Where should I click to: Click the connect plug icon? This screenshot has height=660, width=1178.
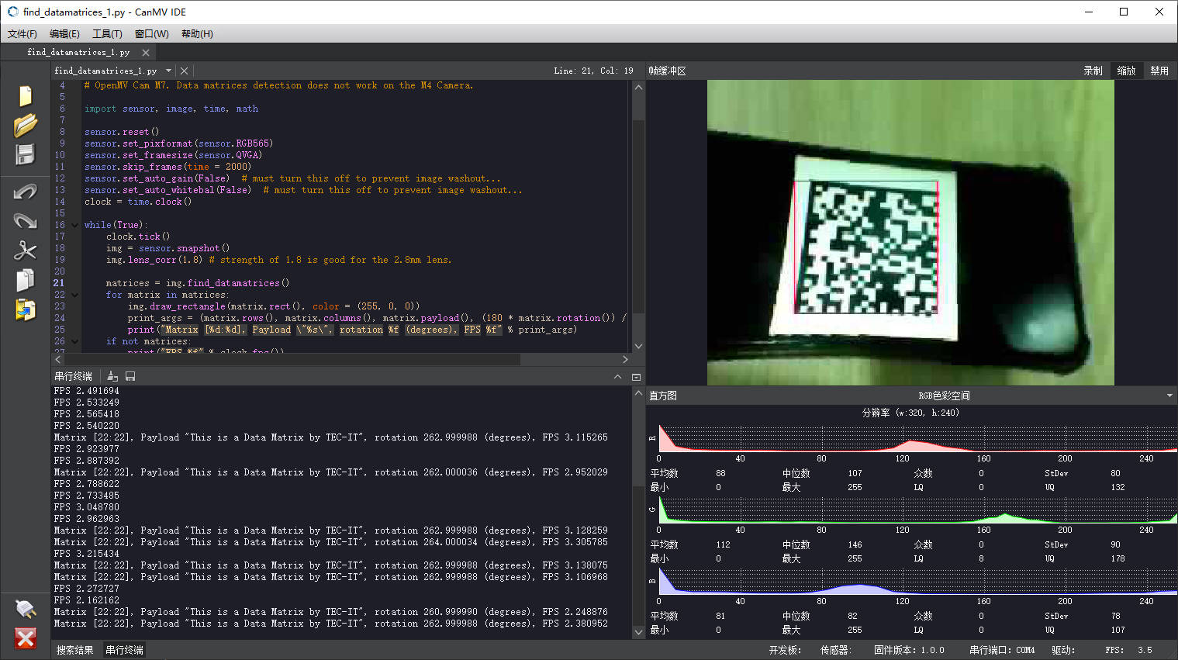pyautogui.click(x=26, y=609)
